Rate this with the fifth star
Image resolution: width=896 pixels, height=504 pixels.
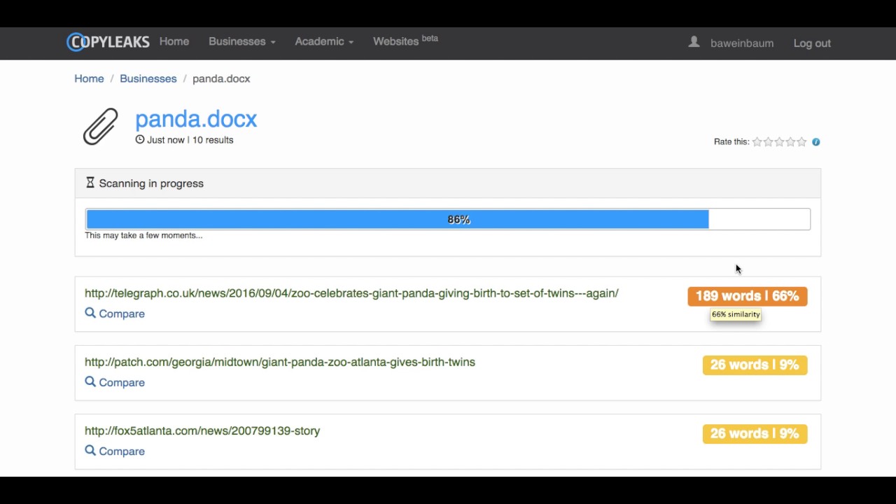point(801,141)
